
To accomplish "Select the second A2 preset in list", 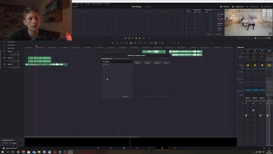I will click(117, 65).
